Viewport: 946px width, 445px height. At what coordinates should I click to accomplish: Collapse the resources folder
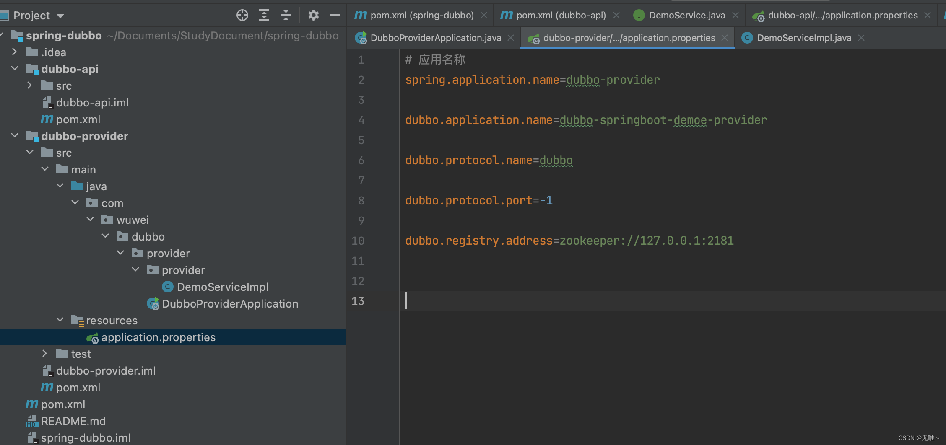coord(60,320)
